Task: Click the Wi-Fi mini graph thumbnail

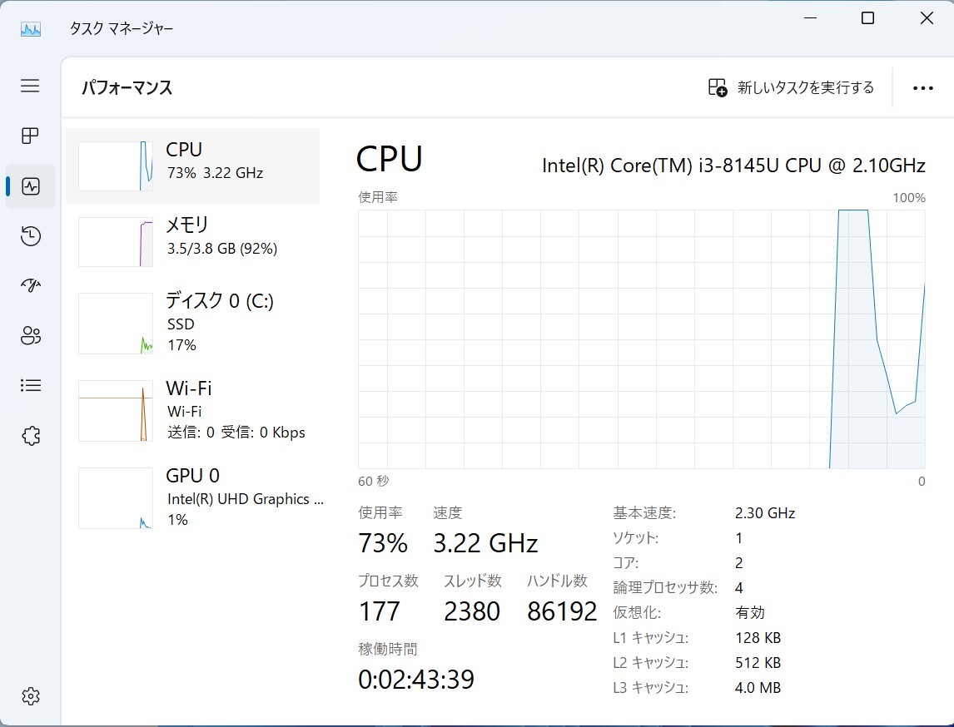Action: pos(116,411)
